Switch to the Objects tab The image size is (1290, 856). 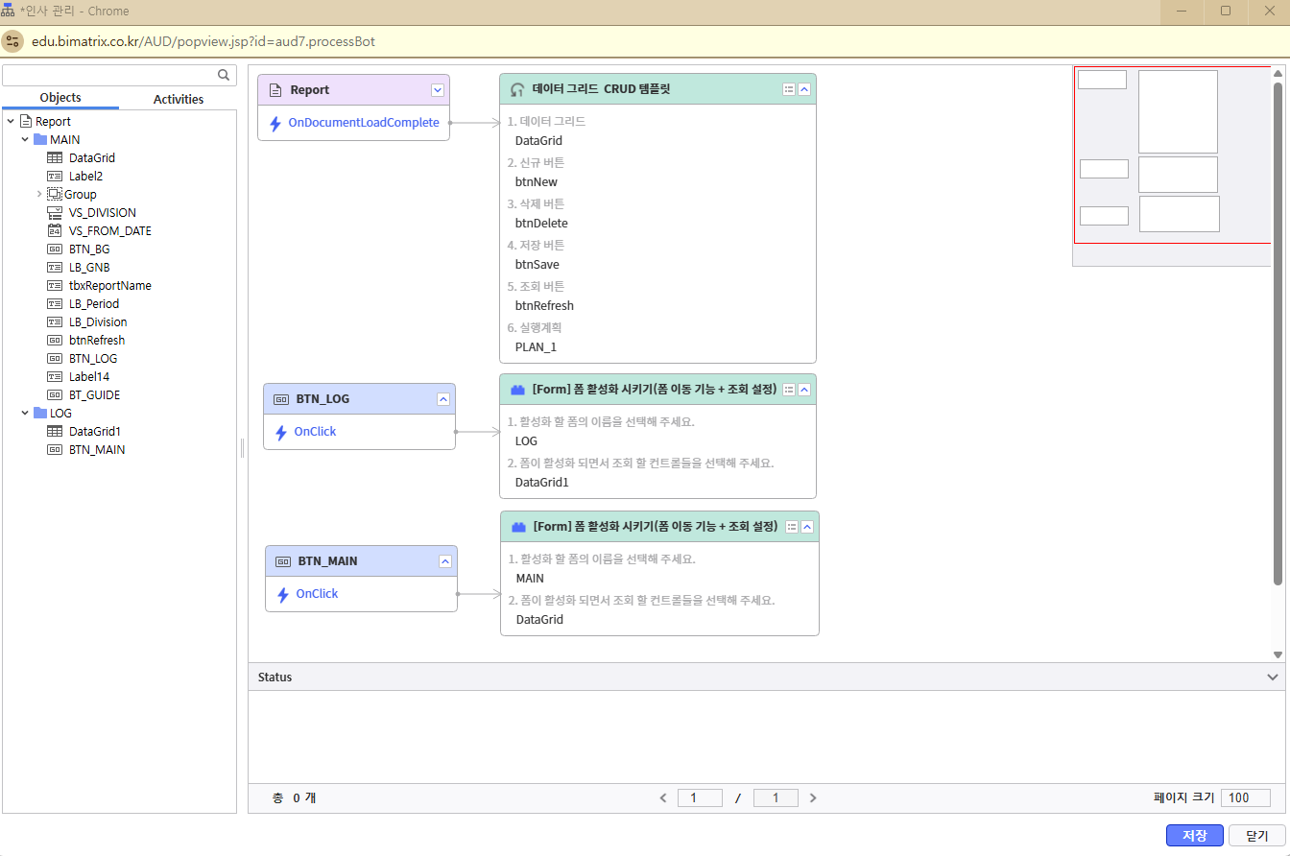click(x=60, y=98)
